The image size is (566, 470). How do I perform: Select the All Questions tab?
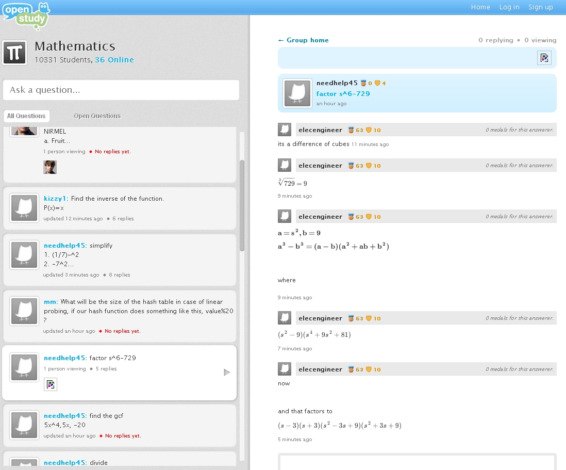click(25, 116)
